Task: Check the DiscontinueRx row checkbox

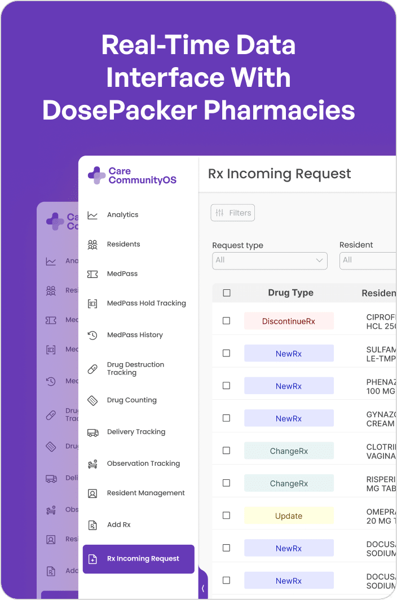Action: pyautogui.click(x=227, y=321)
